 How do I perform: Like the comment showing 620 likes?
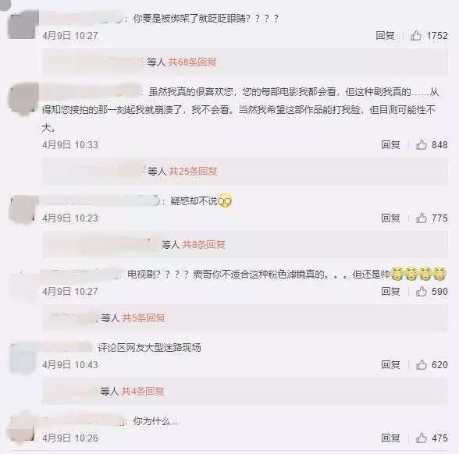(x=422, y=365)
